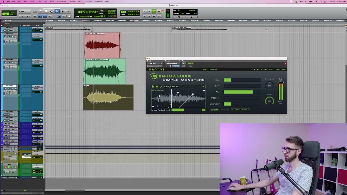Viewport: 347px width, 195px height.
Task: Click the SOLO SAMPLE PLAYBACK button
Action: 240,110
